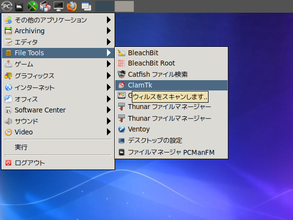This screenshot has width=293, height=220.
Task: Open デスクトップの設定 entry
Action: [171, 140]
